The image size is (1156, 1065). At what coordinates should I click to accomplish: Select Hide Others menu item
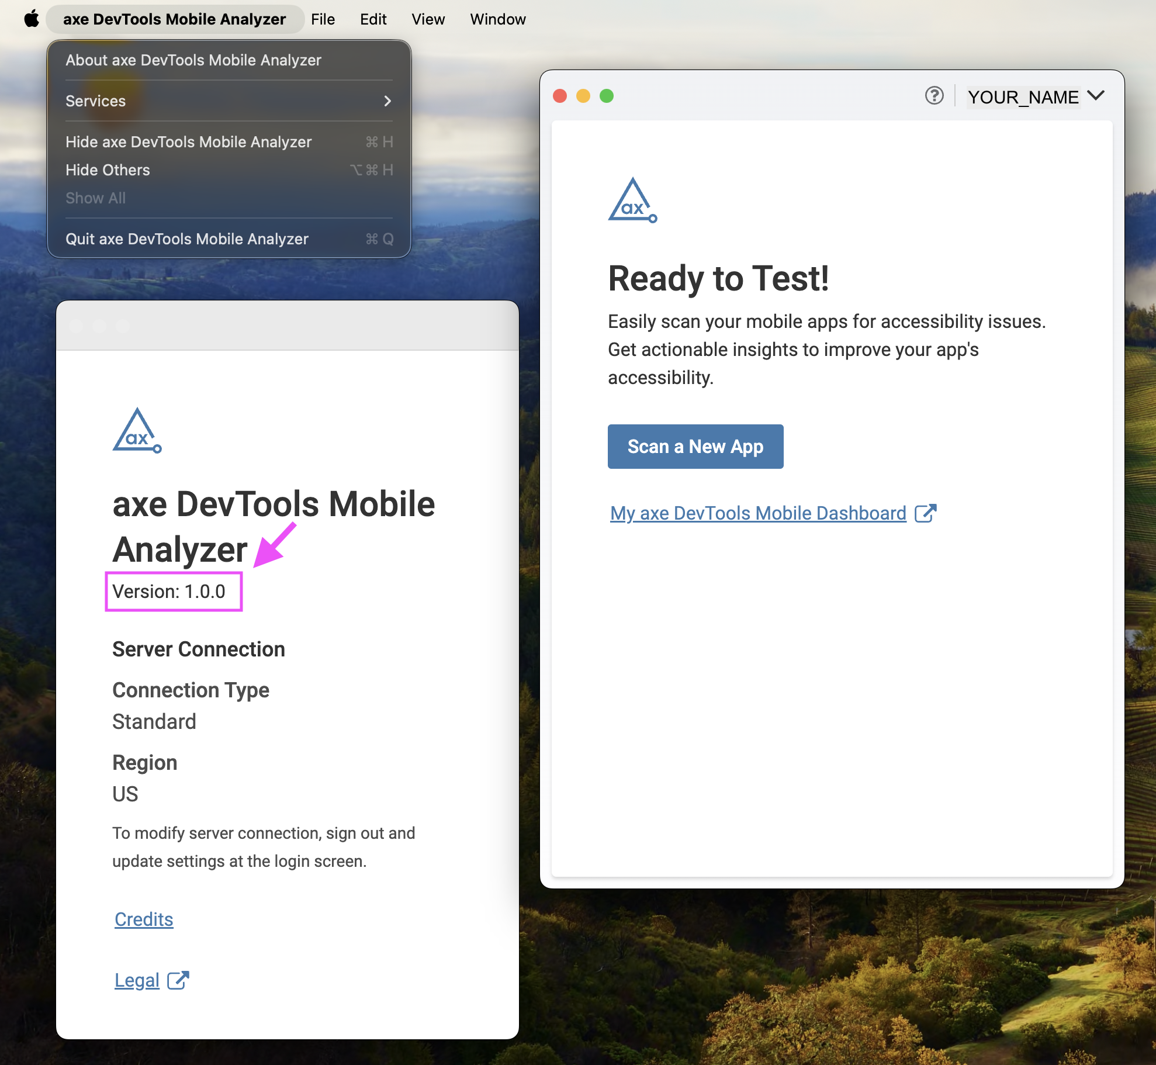coord(108,170)
